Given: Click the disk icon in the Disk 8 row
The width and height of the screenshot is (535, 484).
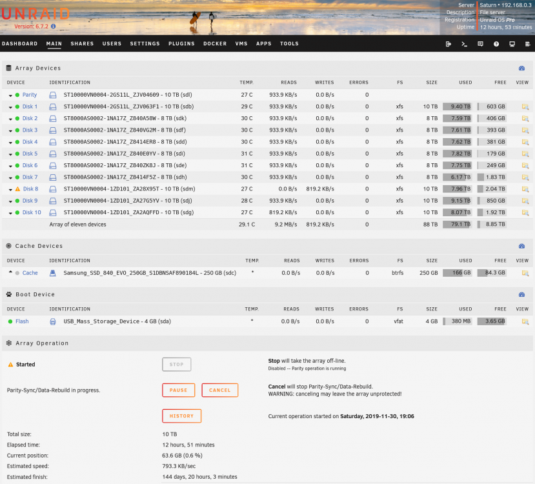Looking at the screenshot, I should [52, 189].
